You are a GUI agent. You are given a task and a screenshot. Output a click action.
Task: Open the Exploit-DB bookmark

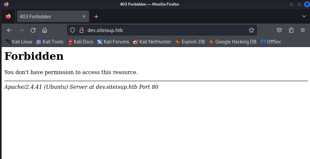point(190,42)
